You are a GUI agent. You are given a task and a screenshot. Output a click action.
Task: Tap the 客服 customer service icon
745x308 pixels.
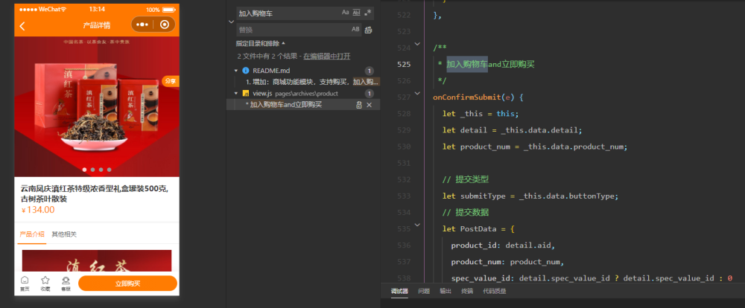(x=66, y=283)
